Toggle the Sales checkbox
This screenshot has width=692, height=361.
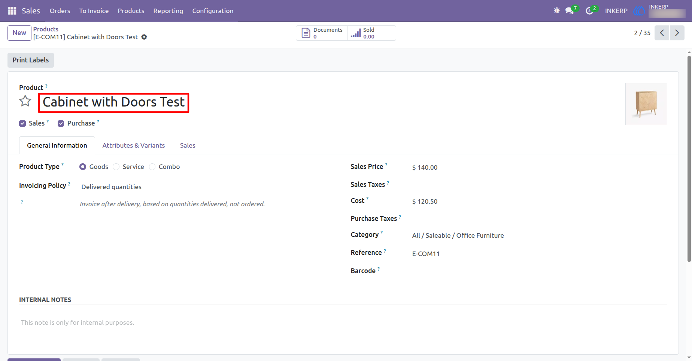pos(22,123)
